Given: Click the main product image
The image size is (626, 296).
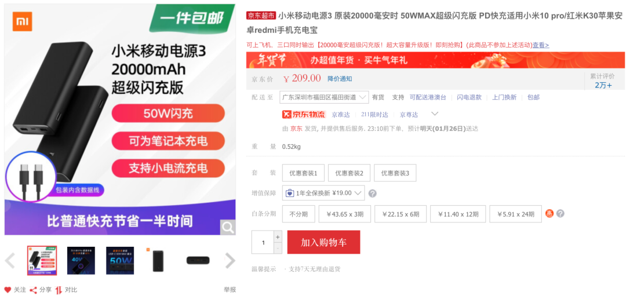Looking at the screenshot, I should point(120,119).
